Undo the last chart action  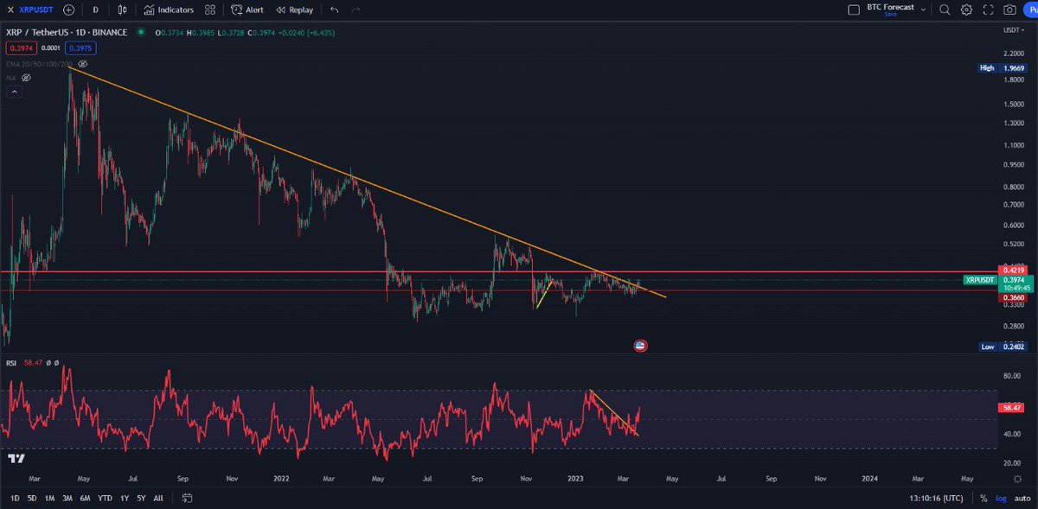click(334, 10)
